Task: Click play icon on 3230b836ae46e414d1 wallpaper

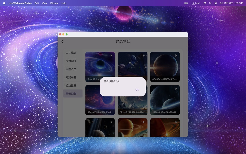Action: tap(176, 89)
